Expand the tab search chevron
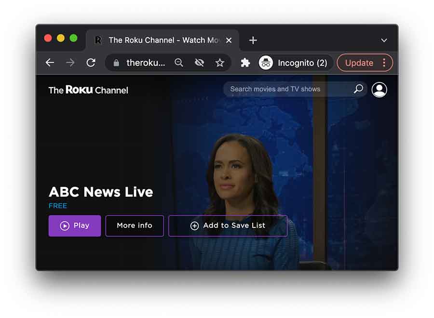 pyautogui.click(x=384, y=40)
